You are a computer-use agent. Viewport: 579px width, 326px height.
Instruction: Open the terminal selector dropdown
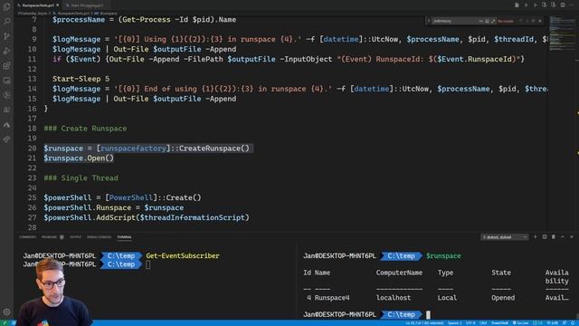505,237
